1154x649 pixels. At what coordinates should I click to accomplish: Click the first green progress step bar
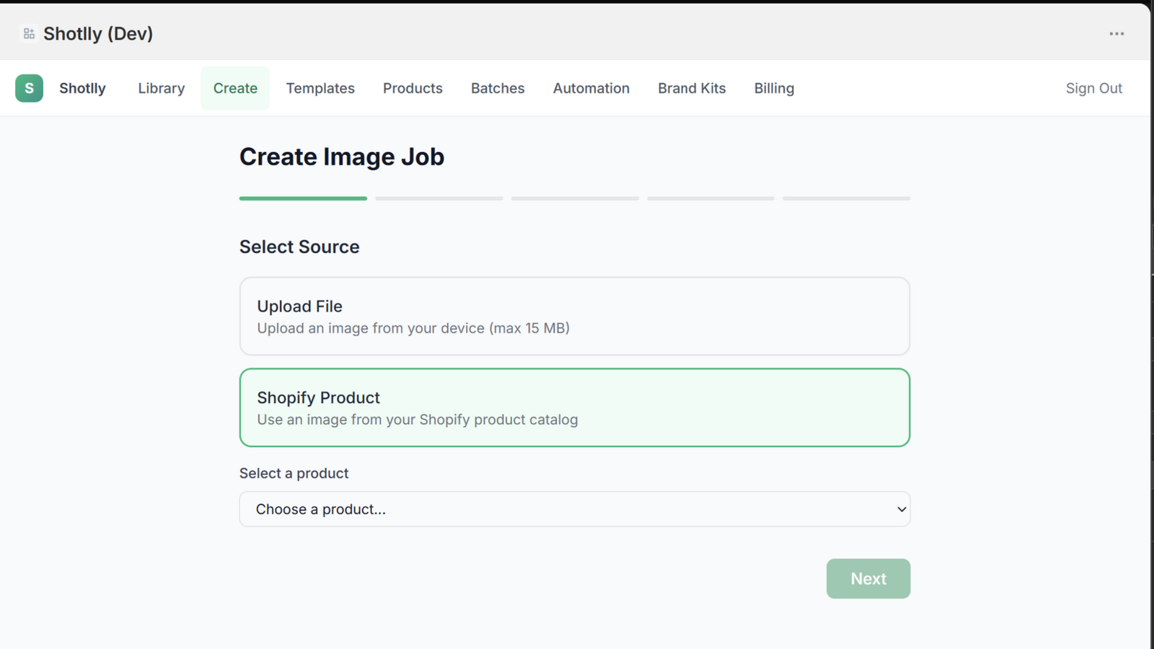pyautogui.click(x=303, y=198)
